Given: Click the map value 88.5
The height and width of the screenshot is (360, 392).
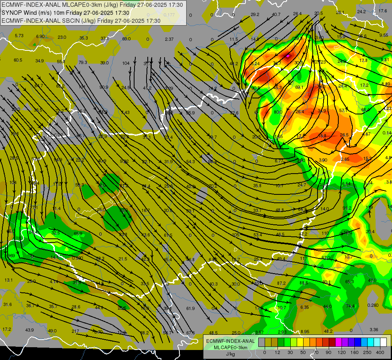Looking at the screenshot, I should coord(304,283).
